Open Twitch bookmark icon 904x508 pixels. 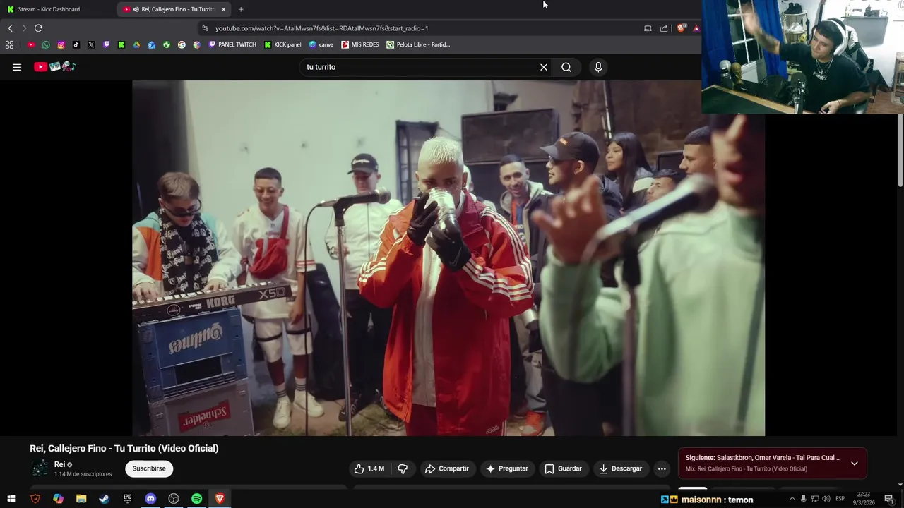pos(107,44)
